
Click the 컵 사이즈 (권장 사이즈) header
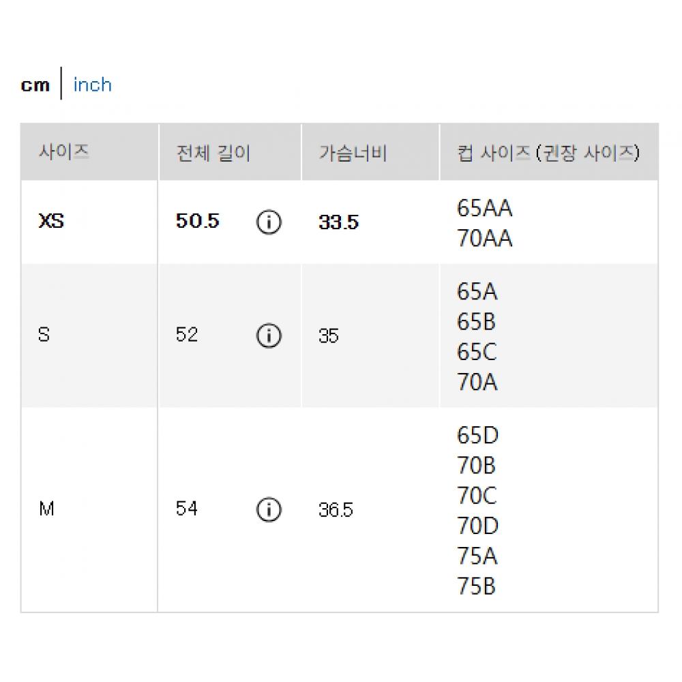point(548,152)
